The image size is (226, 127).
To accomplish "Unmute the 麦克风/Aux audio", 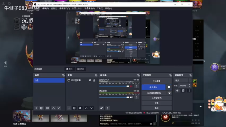I will click(131, 86).
